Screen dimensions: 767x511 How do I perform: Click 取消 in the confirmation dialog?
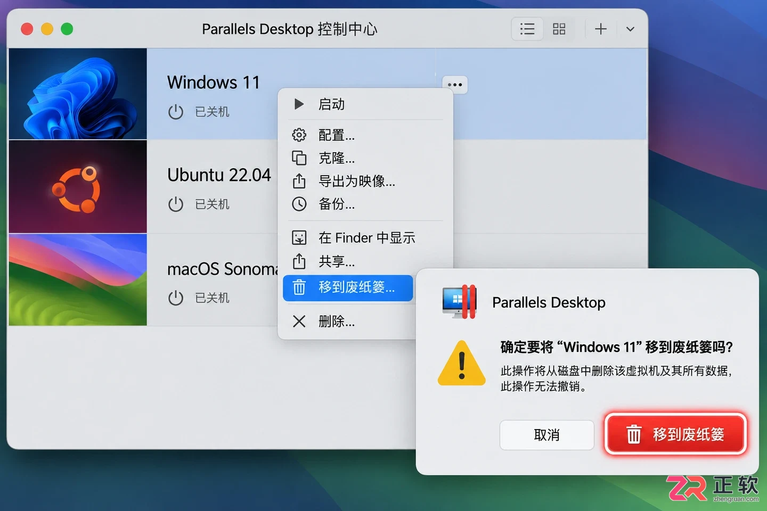[546, 435]
